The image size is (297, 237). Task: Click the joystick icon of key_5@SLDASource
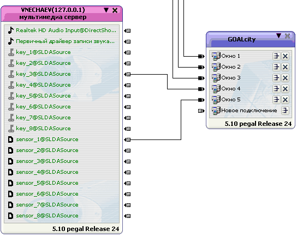(11, 96)
